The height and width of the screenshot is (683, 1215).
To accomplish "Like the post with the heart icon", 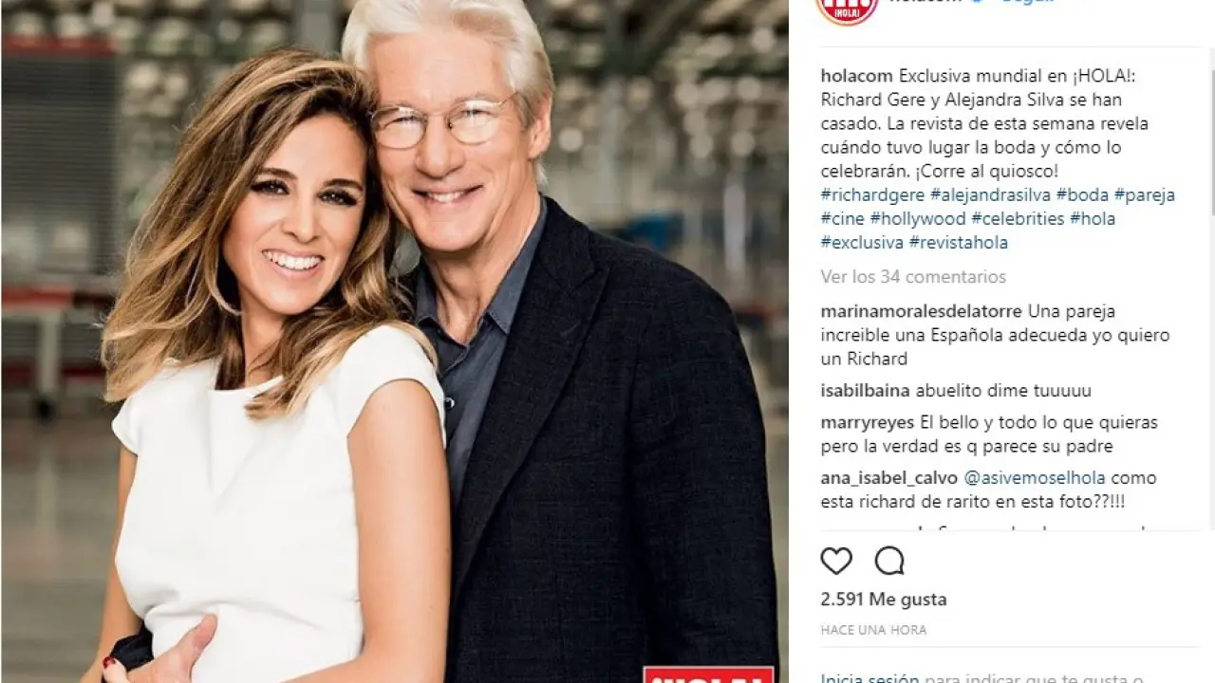I will click(x=836, y=561).
